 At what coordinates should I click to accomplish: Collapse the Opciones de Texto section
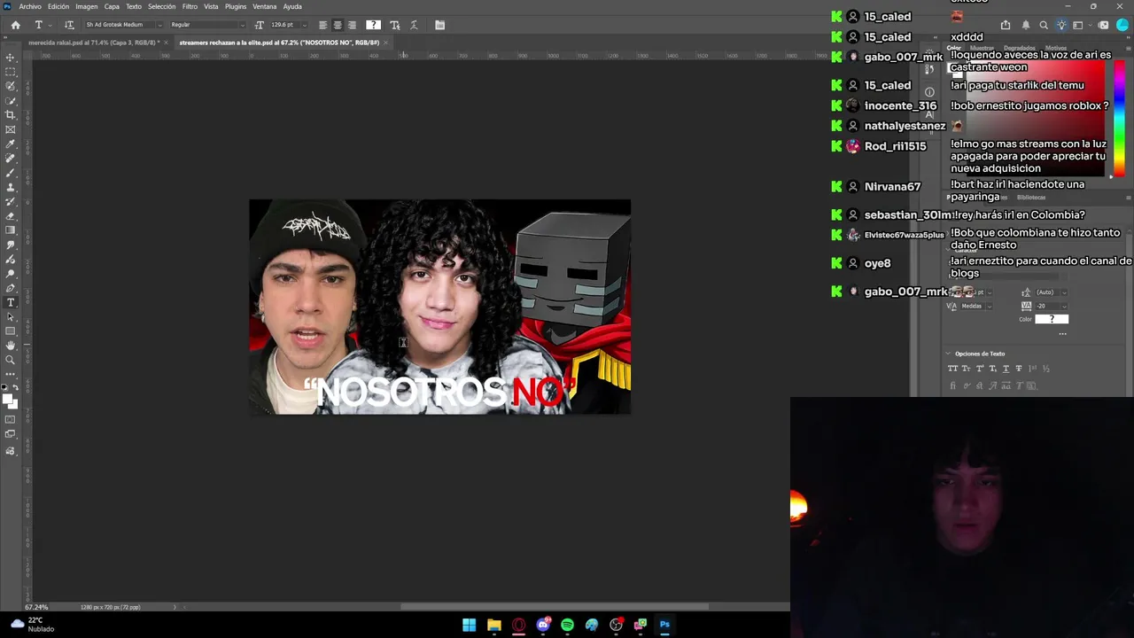tap(948, 354)
